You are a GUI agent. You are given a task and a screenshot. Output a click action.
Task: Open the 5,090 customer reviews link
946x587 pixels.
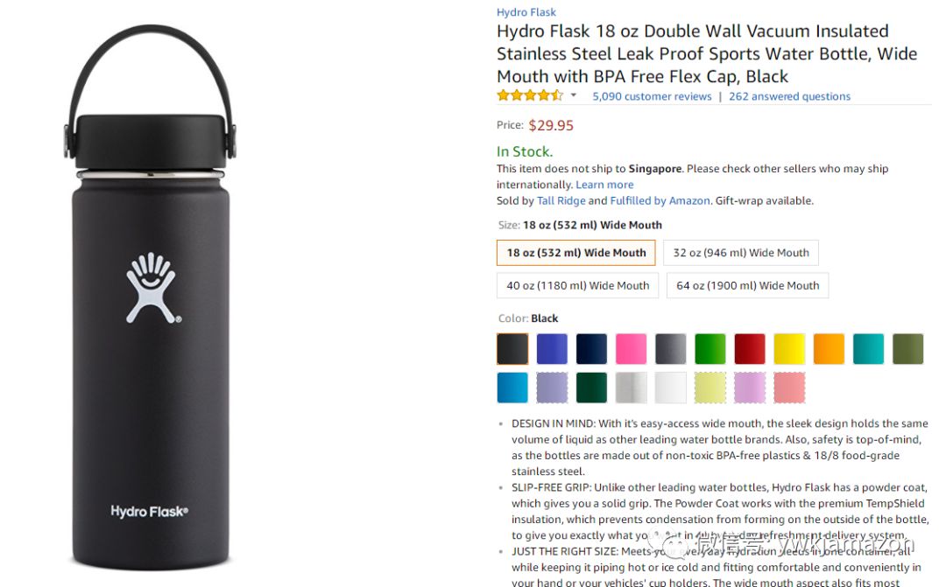click(652, 96)
